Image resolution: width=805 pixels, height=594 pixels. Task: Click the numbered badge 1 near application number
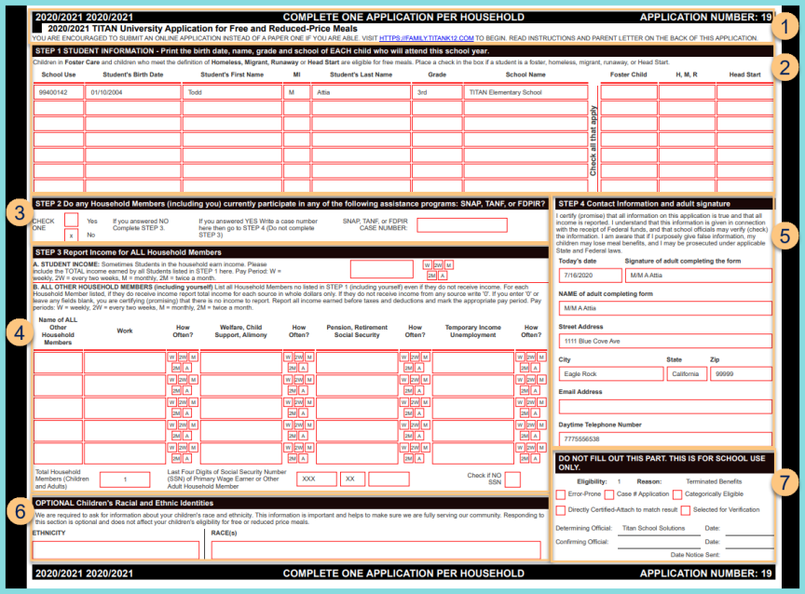pyautogui.click(x=787, y=26)
